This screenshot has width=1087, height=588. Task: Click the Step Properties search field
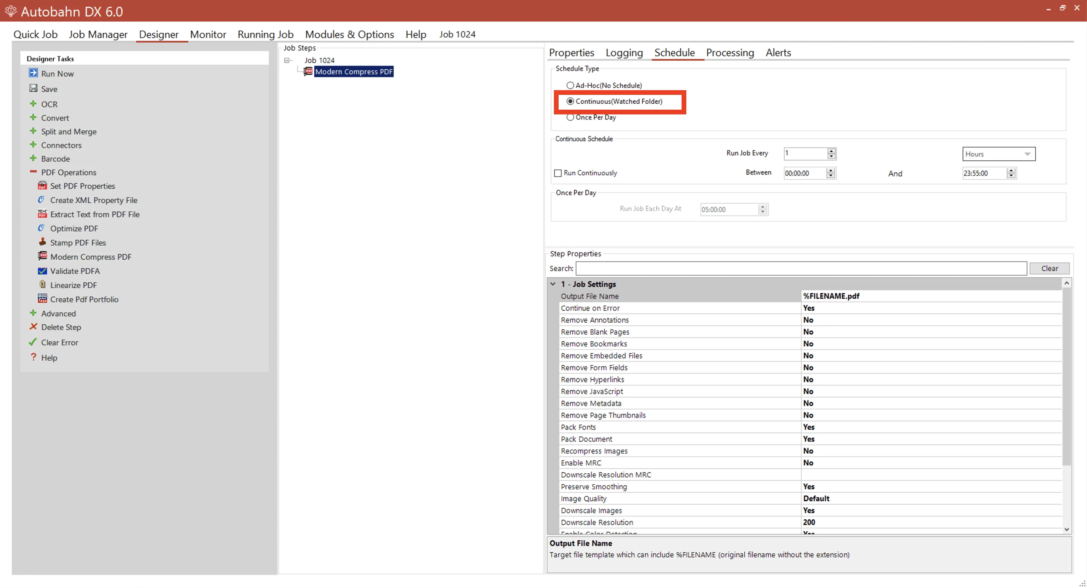point(801,268)
